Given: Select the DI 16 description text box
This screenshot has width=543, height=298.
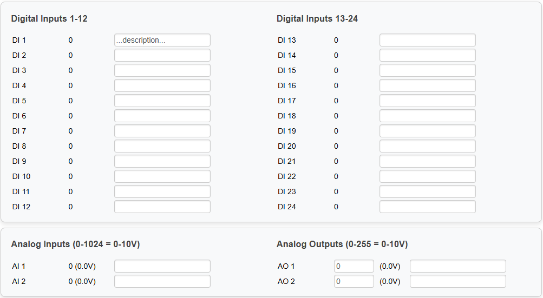Looking at the screenshot, I should pos(427,85).
